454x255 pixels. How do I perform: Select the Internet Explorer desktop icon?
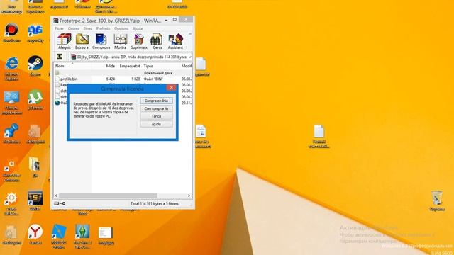pyautogui.click(x=11, y=69)
